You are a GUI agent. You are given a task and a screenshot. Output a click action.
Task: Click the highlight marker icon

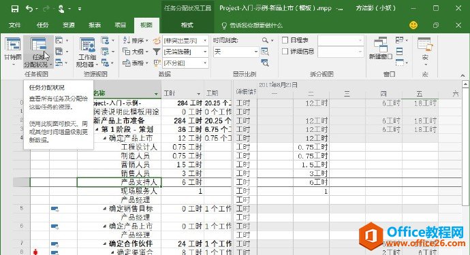click(x=157, y=40)
